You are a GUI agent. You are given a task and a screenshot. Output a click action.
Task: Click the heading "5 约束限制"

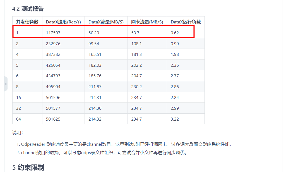pos(28,168)
